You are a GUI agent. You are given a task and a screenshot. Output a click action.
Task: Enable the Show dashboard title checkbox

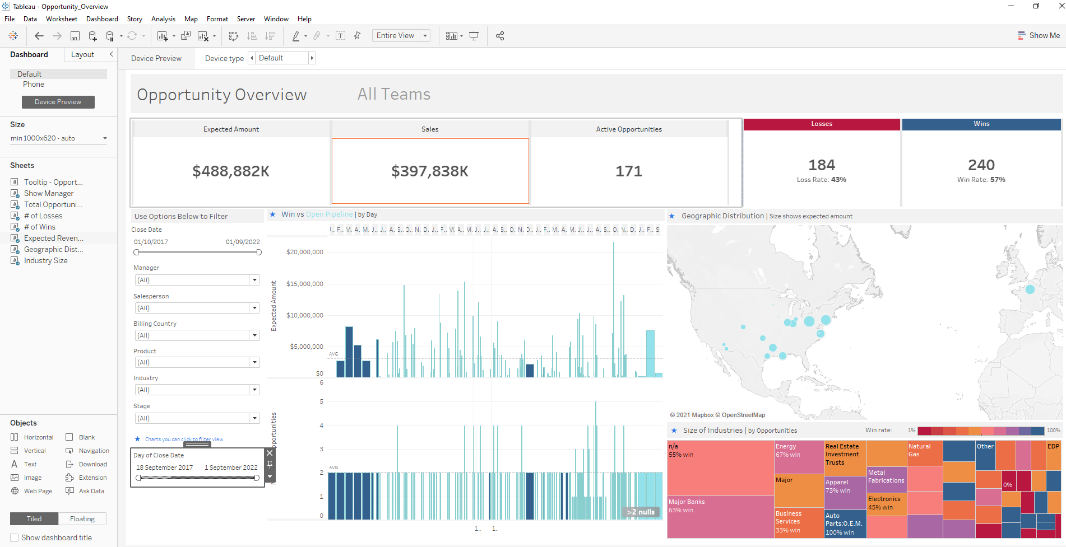click(15, 537)
